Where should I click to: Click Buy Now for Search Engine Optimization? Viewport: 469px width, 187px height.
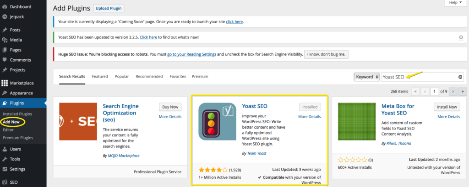(170, 107)
